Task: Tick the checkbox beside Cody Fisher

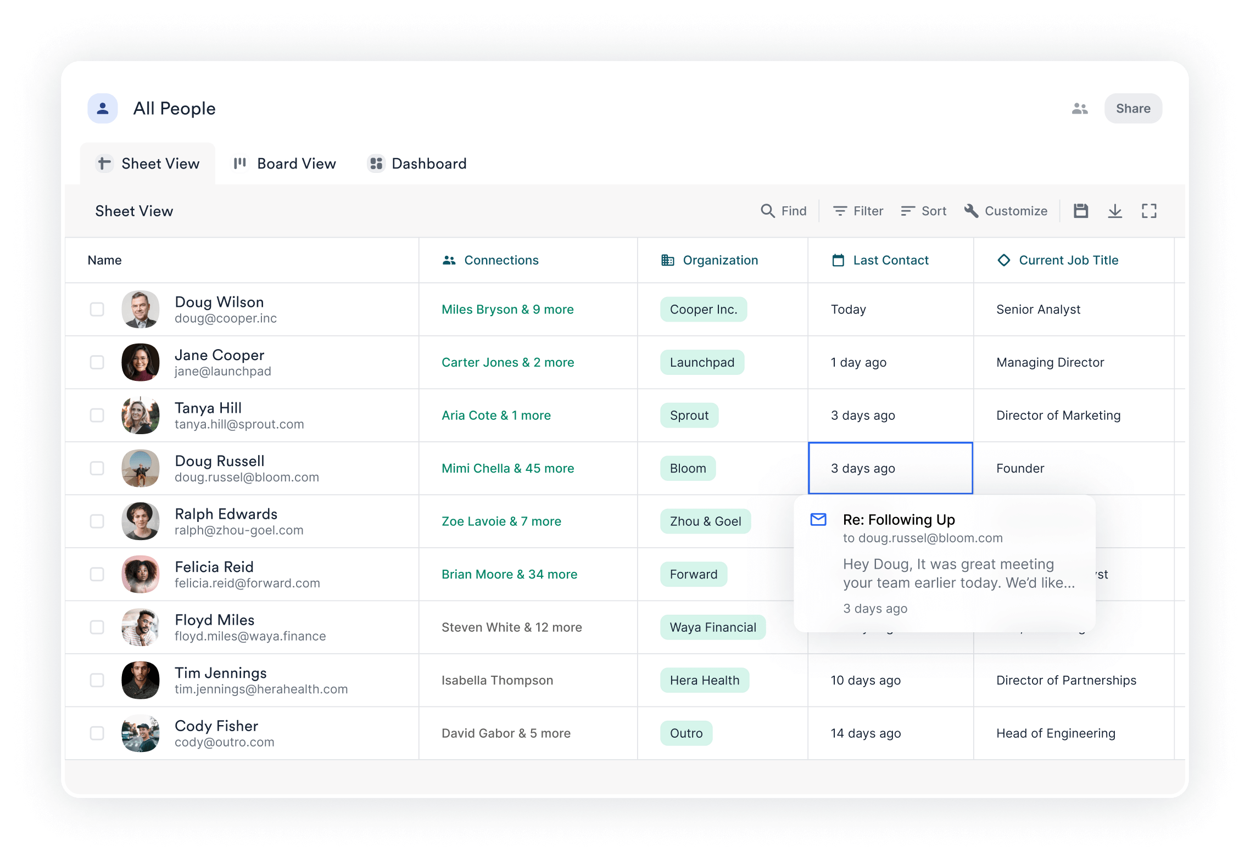Action: click(97, 733)
